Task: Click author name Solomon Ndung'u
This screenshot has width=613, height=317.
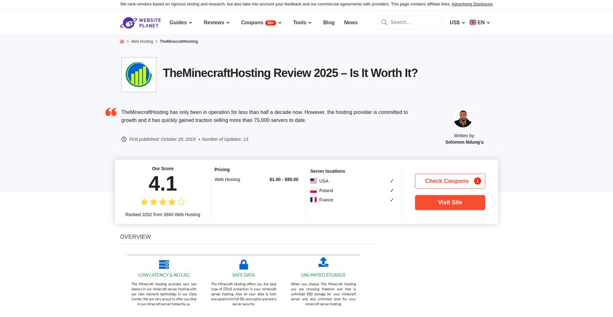Action: click(x=464, y=142)
